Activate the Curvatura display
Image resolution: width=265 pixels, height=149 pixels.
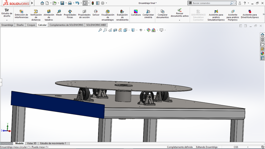(136, 13)
